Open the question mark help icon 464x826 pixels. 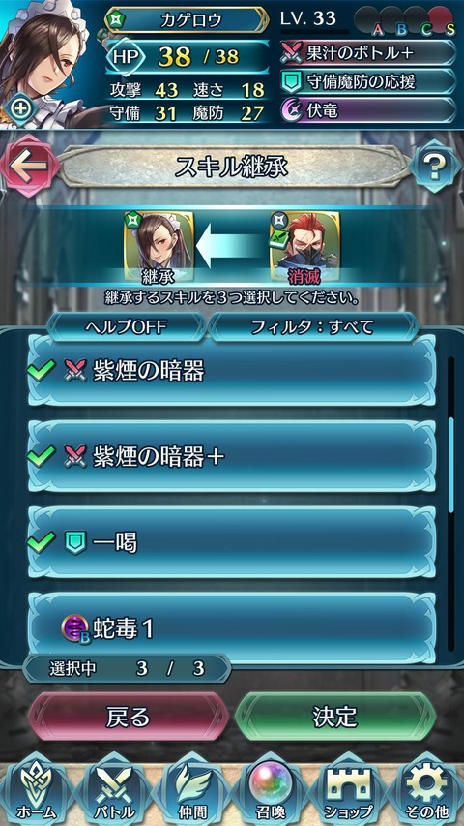point(435,167)
